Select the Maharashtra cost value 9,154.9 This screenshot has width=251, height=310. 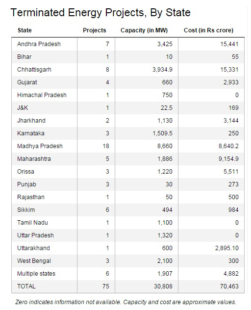228,159
